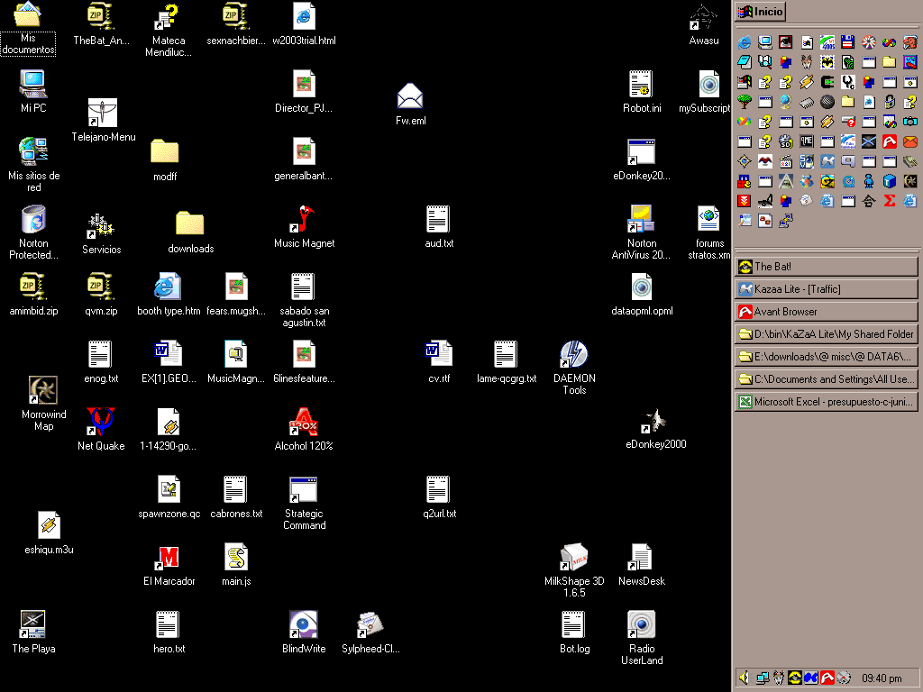The height and width of the screenshot is (692, 923).
Task: Switch to The Bat! taskbar window
Action: (826, 267)
